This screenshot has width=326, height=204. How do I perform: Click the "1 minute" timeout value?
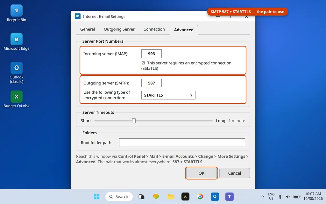(x=237, y=121)
